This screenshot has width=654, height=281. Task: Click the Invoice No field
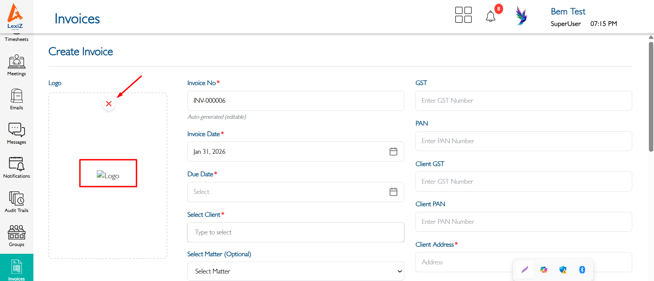click(x=295, y=101)
